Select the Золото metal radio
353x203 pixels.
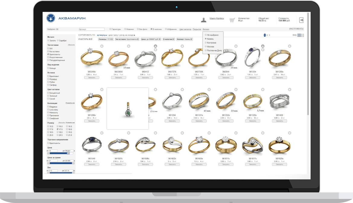tap(48, 40)
